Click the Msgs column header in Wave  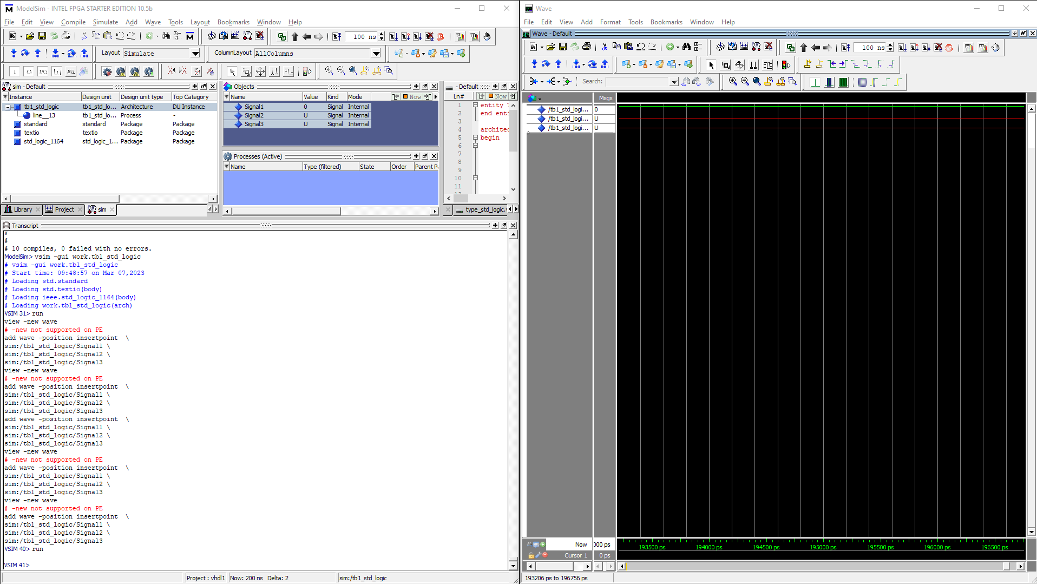point(605,98)
